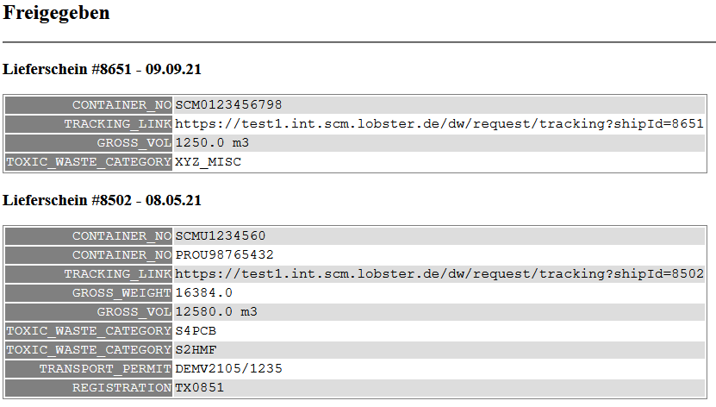Open the tracking link for shipment 8651
716x407 pixels.
[439, 124]
